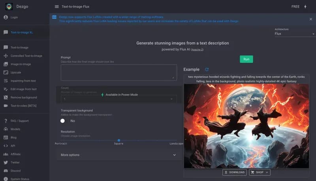
Task: Select Remove background menu item
Action: pos(24,97)
